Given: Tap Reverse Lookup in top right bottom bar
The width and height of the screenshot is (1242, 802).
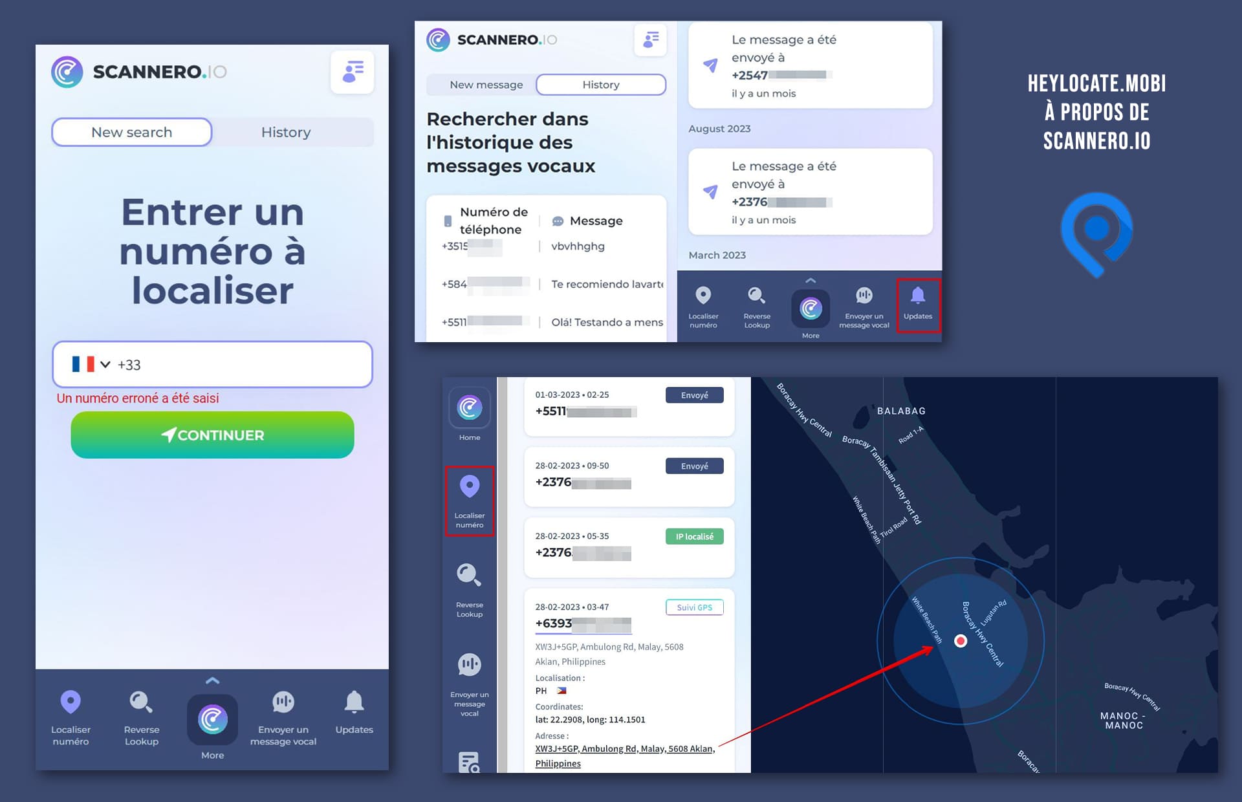Looking at the screenshot, I should [x=757, y=307].
